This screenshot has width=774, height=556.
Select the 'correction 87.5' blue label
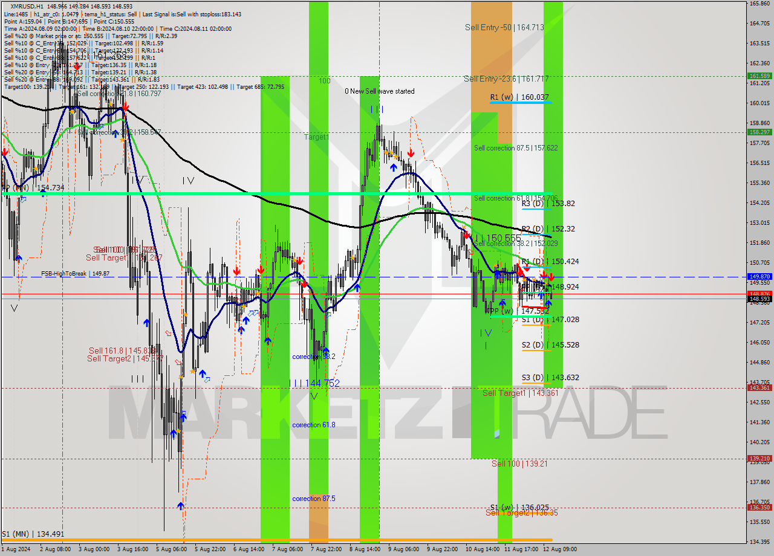pos(314,499)
